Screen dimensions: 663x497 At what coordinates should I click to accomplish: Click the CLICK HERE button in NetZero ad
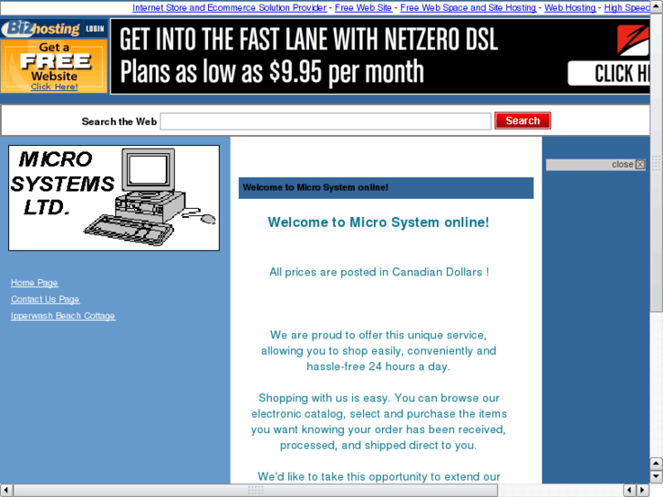point(609,74)
